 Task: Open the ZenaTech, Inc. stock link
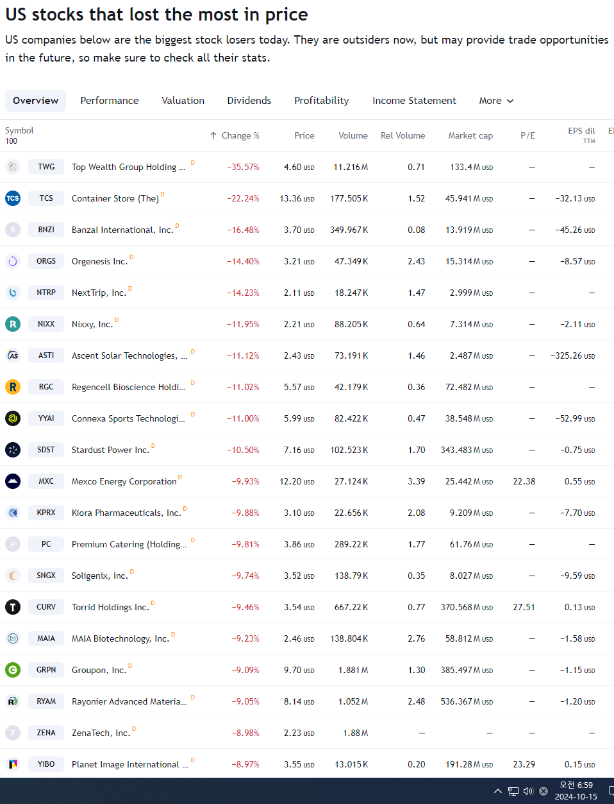101,733
